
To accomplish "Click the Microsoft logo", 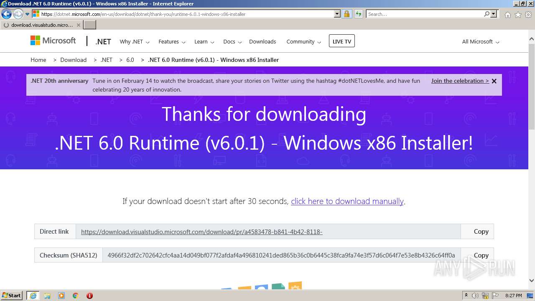I will [53, 41].
